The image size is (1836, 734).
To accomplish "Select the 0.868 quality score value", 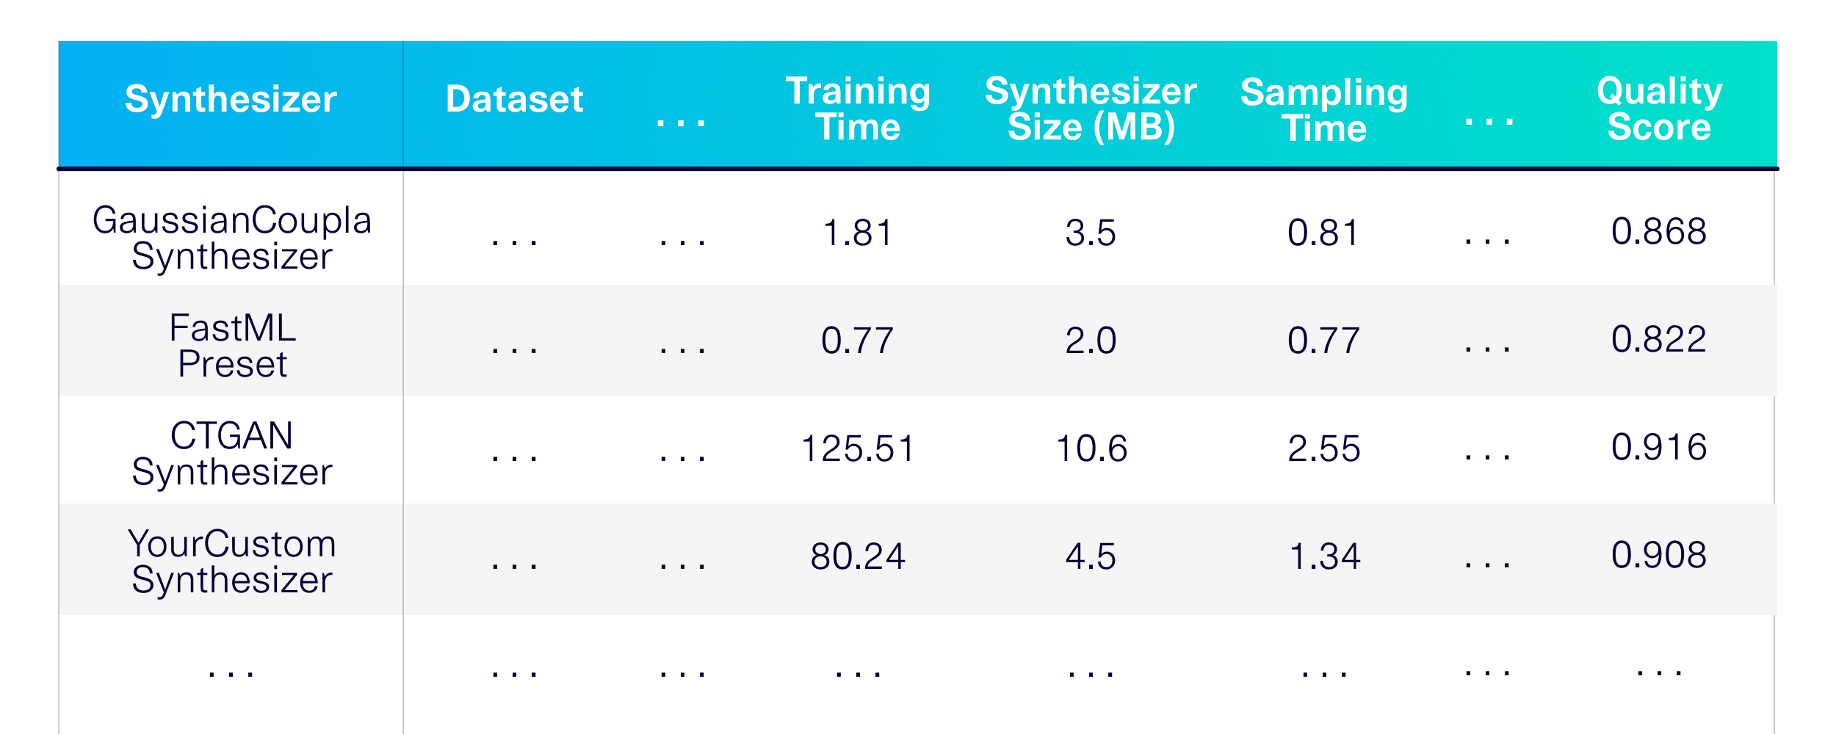I will click(x=1659, y=231).
